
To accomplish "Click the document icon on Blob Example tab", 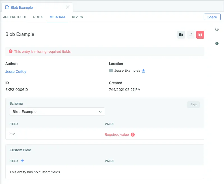I will (7, 7).
